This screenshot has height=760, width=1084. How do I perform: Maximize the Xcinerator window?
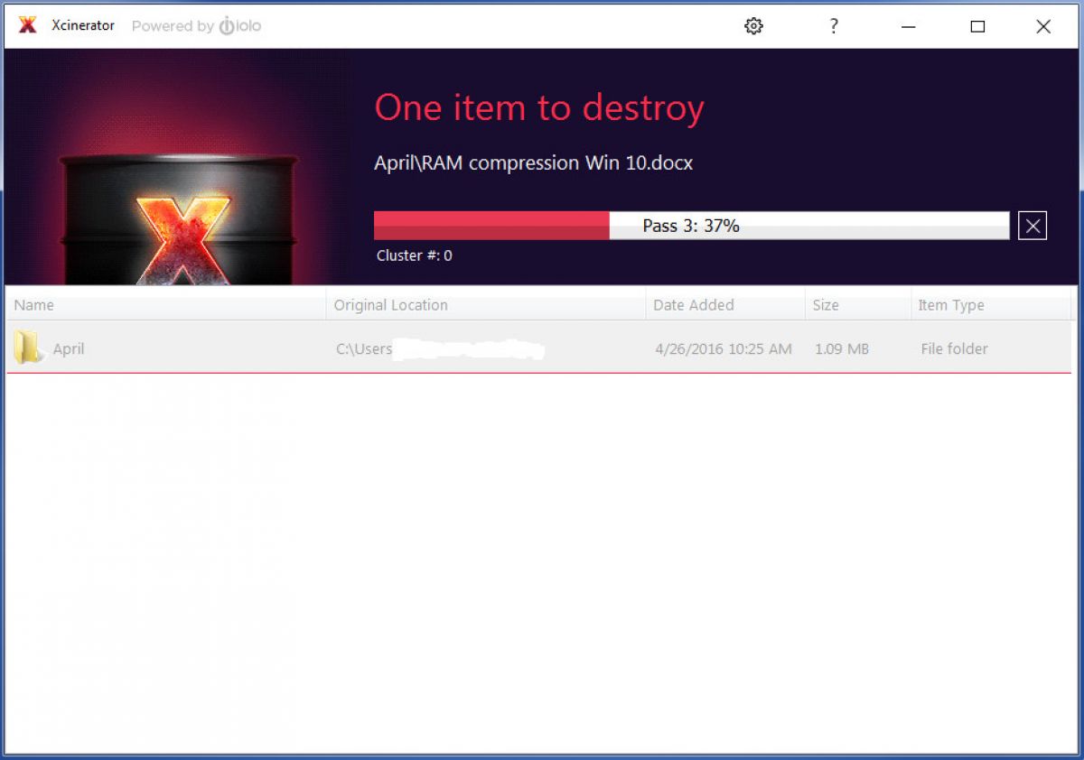(x=977, y=26)
